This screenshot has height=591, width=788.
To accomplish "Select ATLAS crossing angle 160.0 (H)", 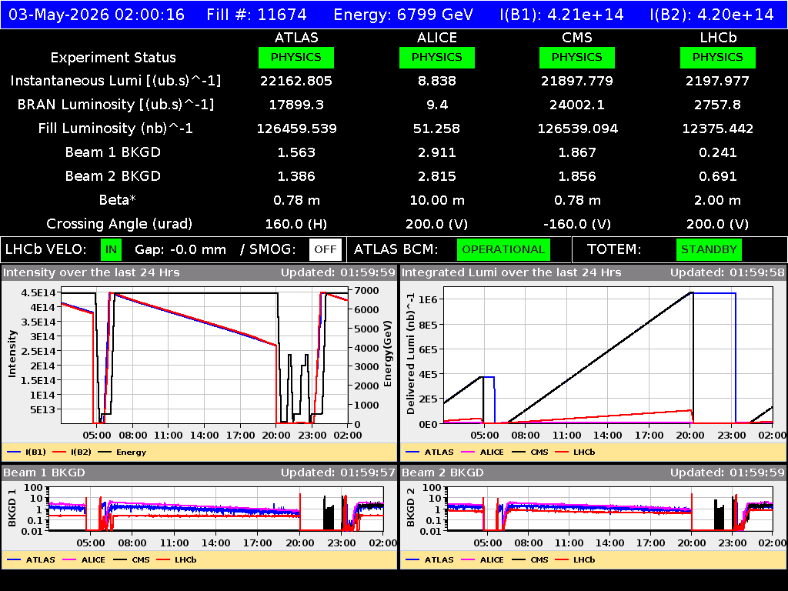I will pos(296,224).
